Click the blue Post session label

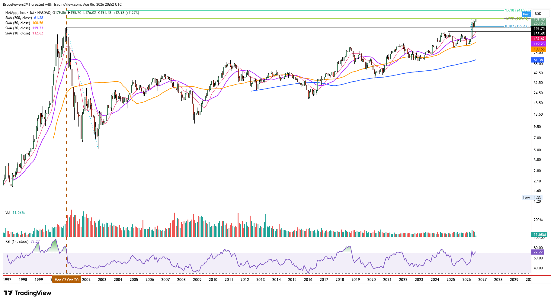click(x=526, y=14)
